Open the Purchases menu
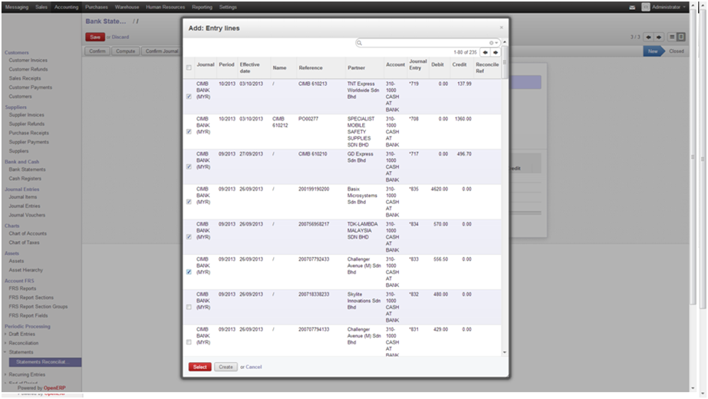708x399 pixels. 97,7
